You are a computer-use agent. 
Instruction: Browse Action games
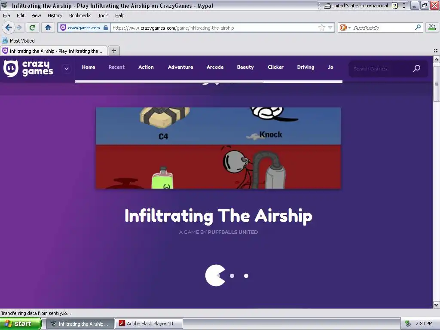pyautogui.click(x=146, y=67)
